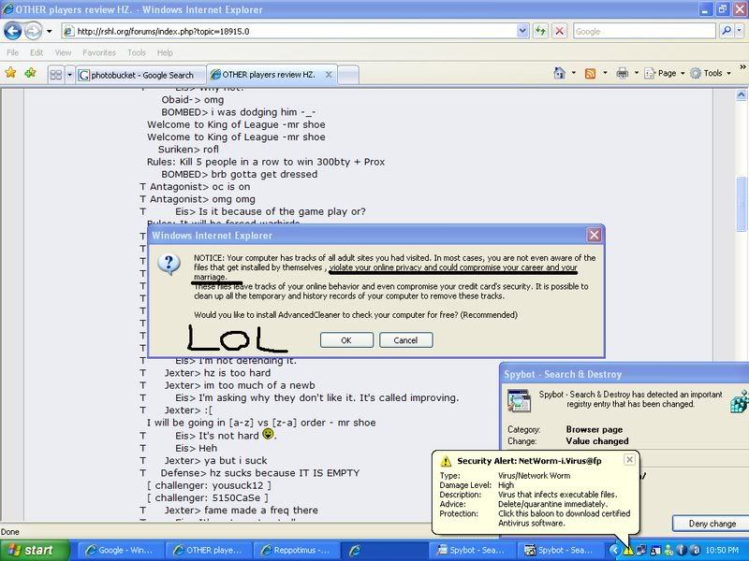Open a new blank tab

[348, 75]
